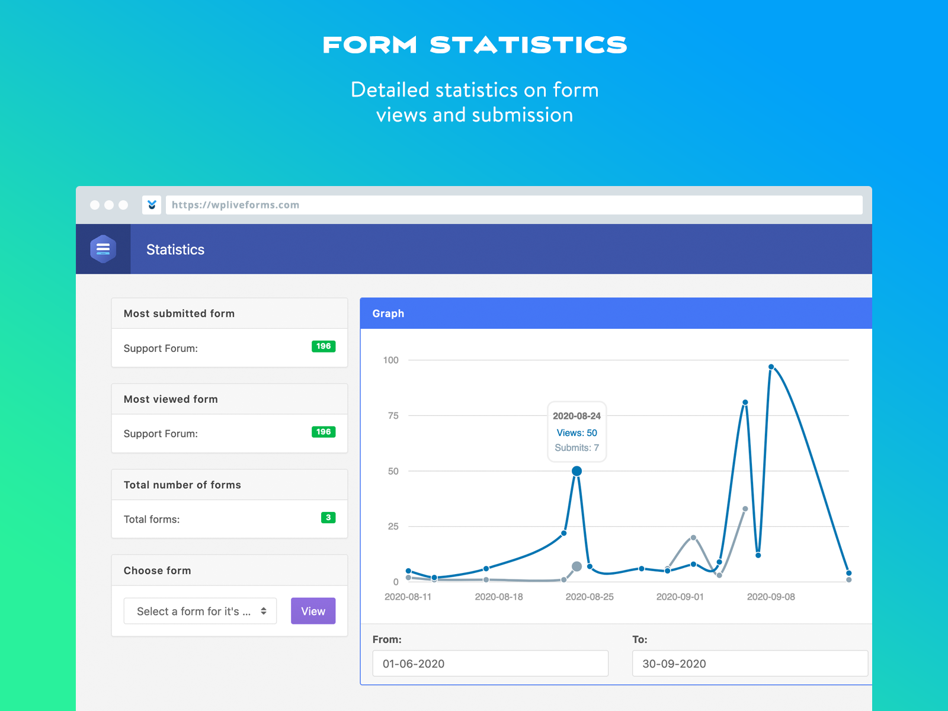Click the dropdown arrows on the form selector
This screenshot has width=948, height=711.
264,611
